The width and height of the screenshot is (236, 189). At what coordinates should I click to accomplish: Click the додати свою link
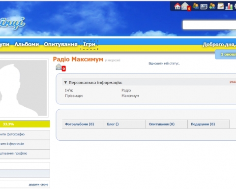point(38,185)
